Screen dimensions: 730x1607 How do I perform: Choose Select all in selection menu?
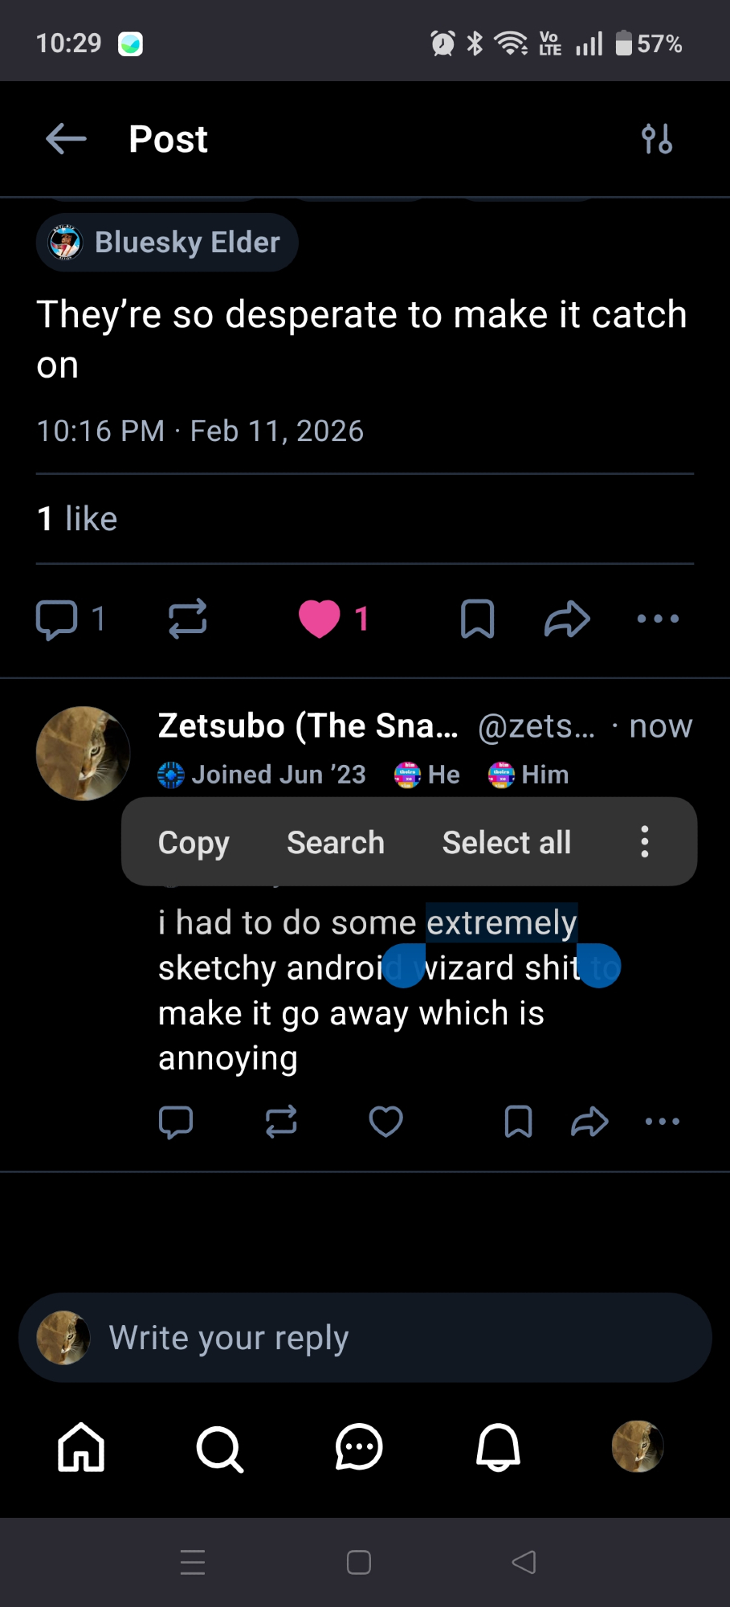click(x=506, y=842)
